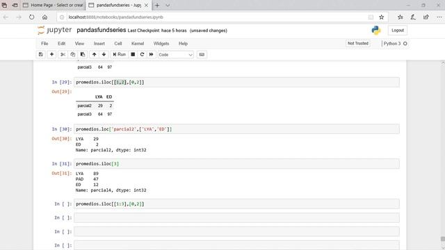445x250 pixels.
Task: Click the Logout button
Action: coord(398,31)
